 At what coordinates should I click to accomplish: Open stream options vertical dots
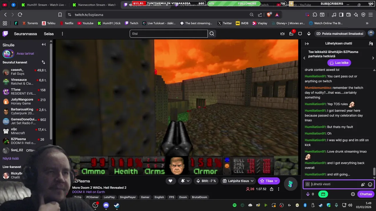pos(278,189)
